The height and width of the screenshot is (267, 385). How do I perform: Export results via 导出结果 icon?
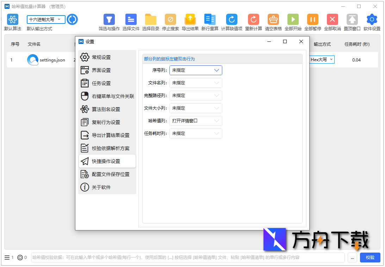coord(191,20)
